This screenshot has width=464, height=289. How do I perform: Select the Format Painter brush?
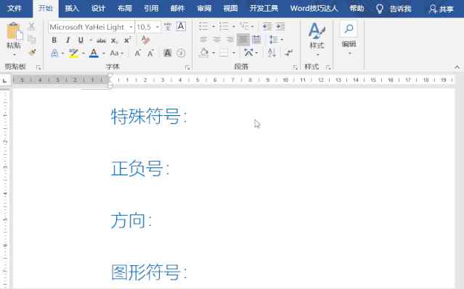coord(32,53)
